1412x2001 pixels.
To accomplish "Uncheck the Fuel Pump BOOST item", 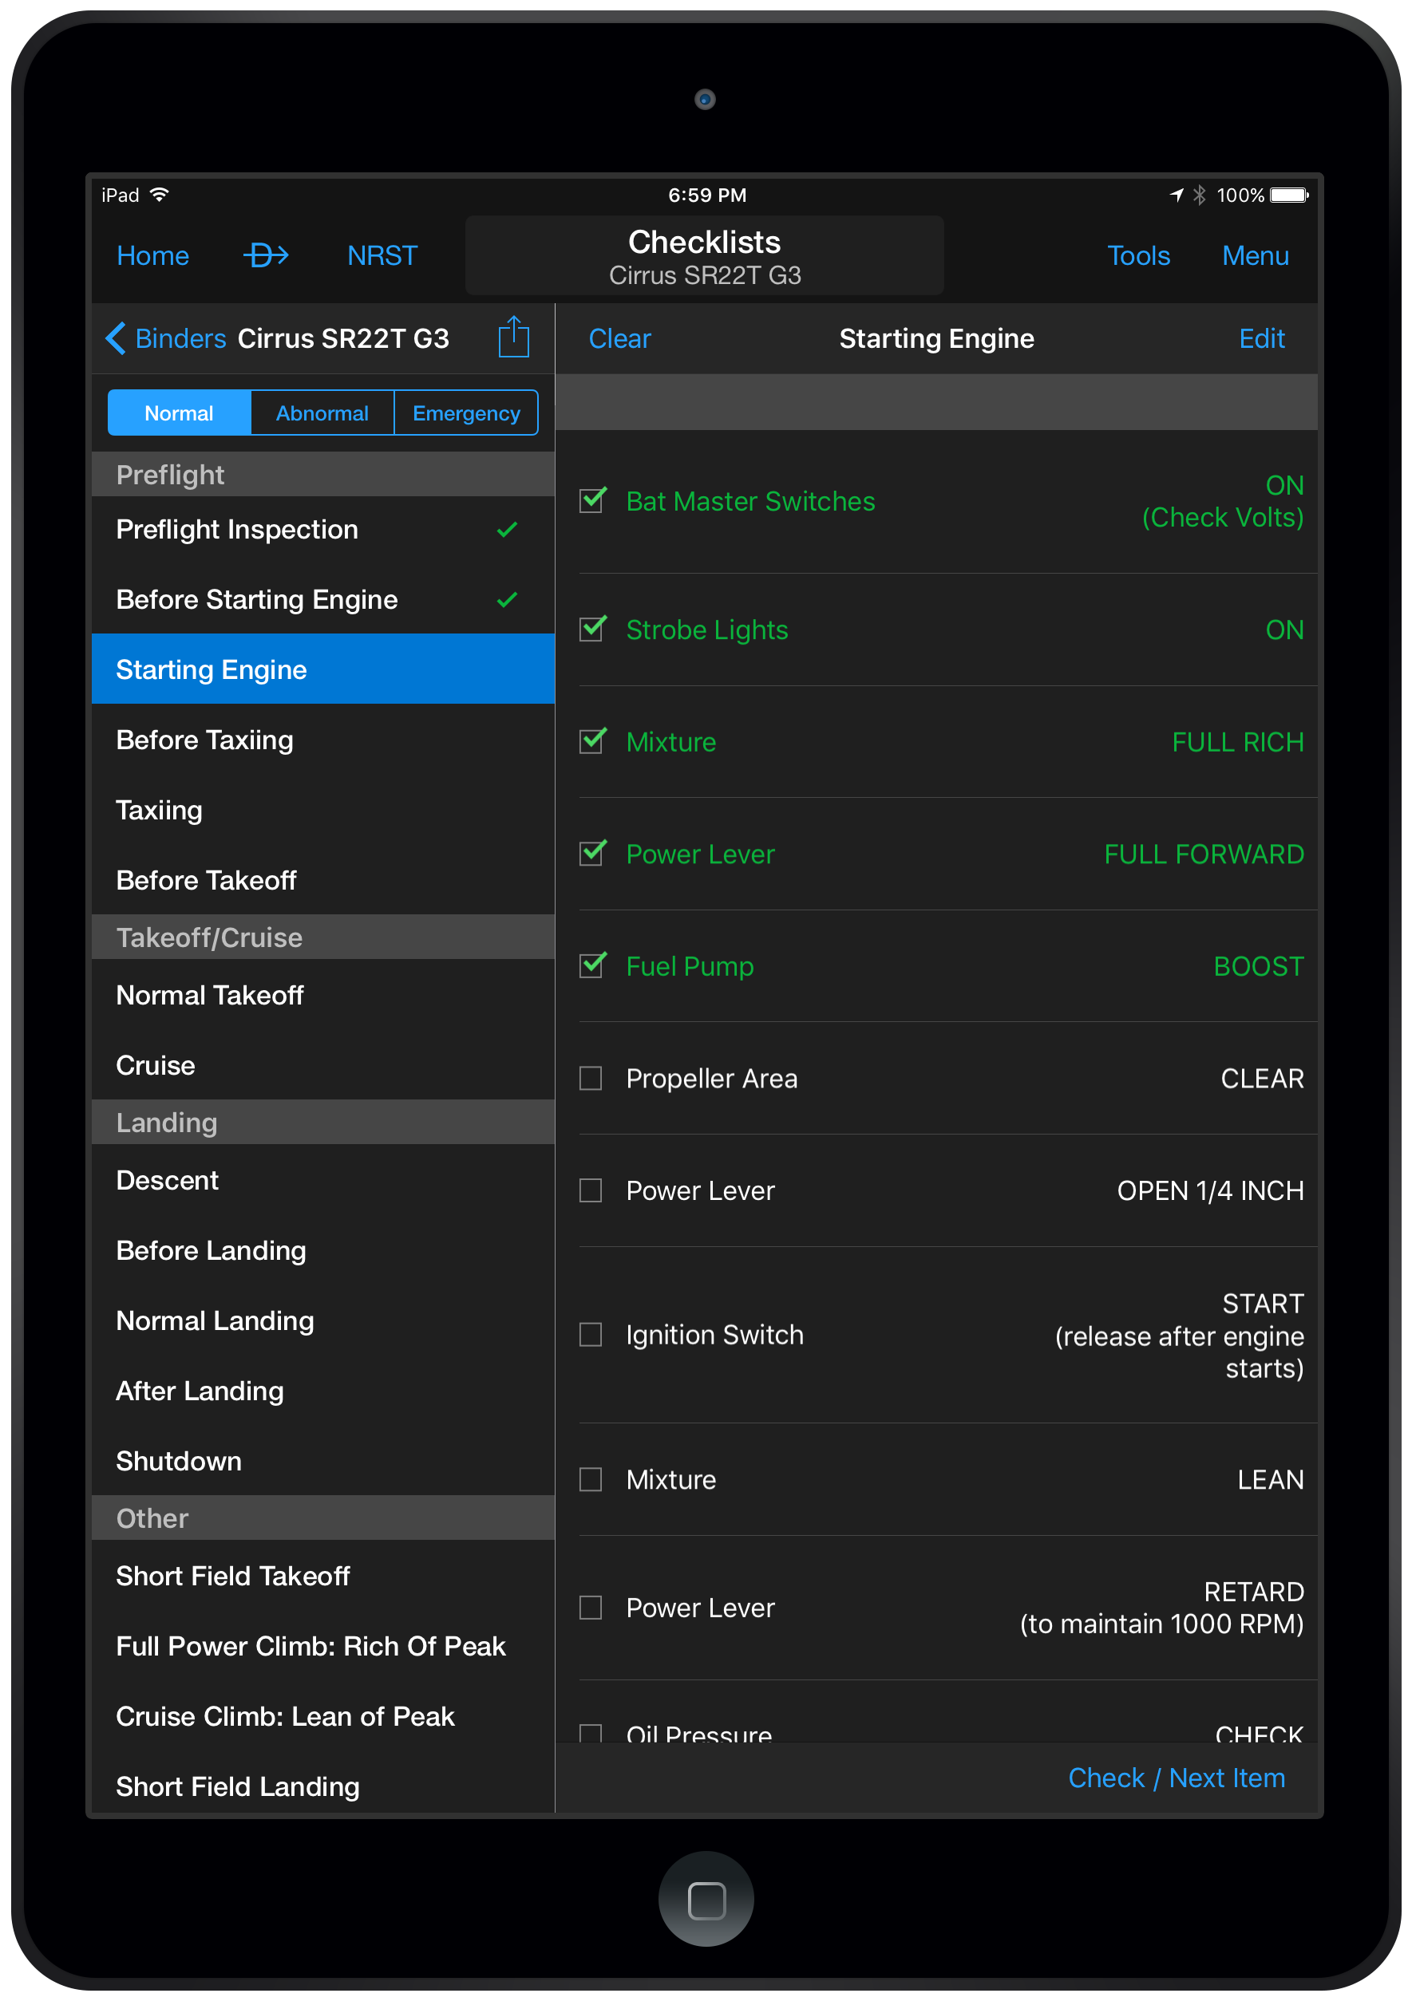I will (591, 965).
